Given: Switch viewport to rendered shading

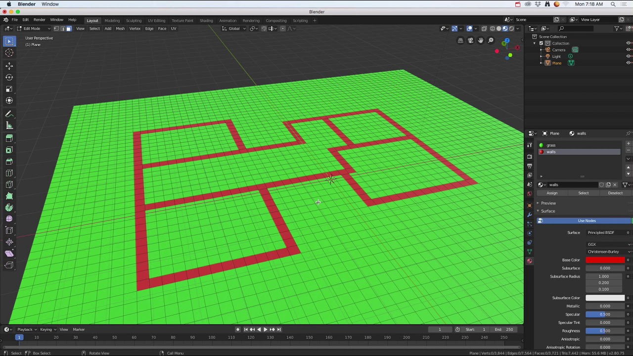Looking at the screenshot, I should [511, 29].
